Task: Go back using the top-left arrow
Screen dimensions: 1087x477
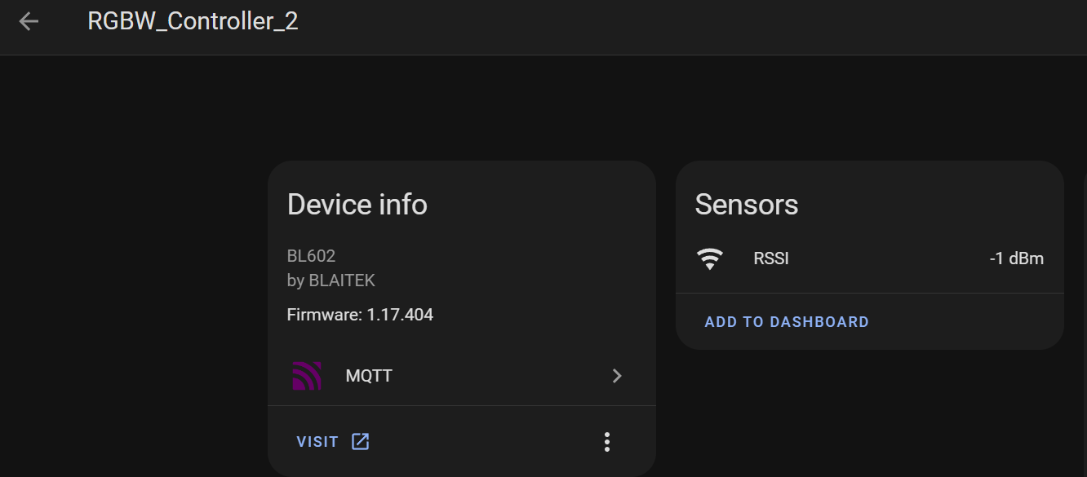Action: 29,22
